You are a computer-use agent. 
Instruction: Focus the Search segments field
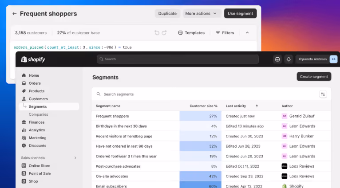[x=205, y=94]
